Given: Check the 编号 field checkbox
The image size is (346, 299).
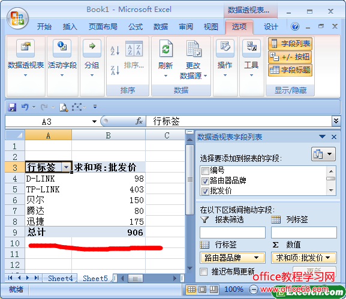Looking at the screenshot, I should pyautogui.click(x=205, y=171).
